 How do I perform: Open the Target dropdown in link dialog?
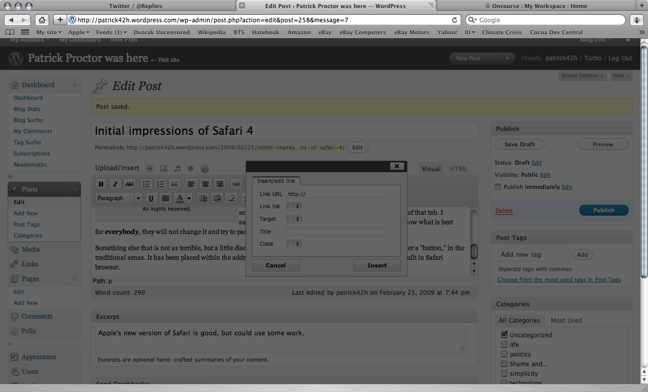[x=294, y=219]
